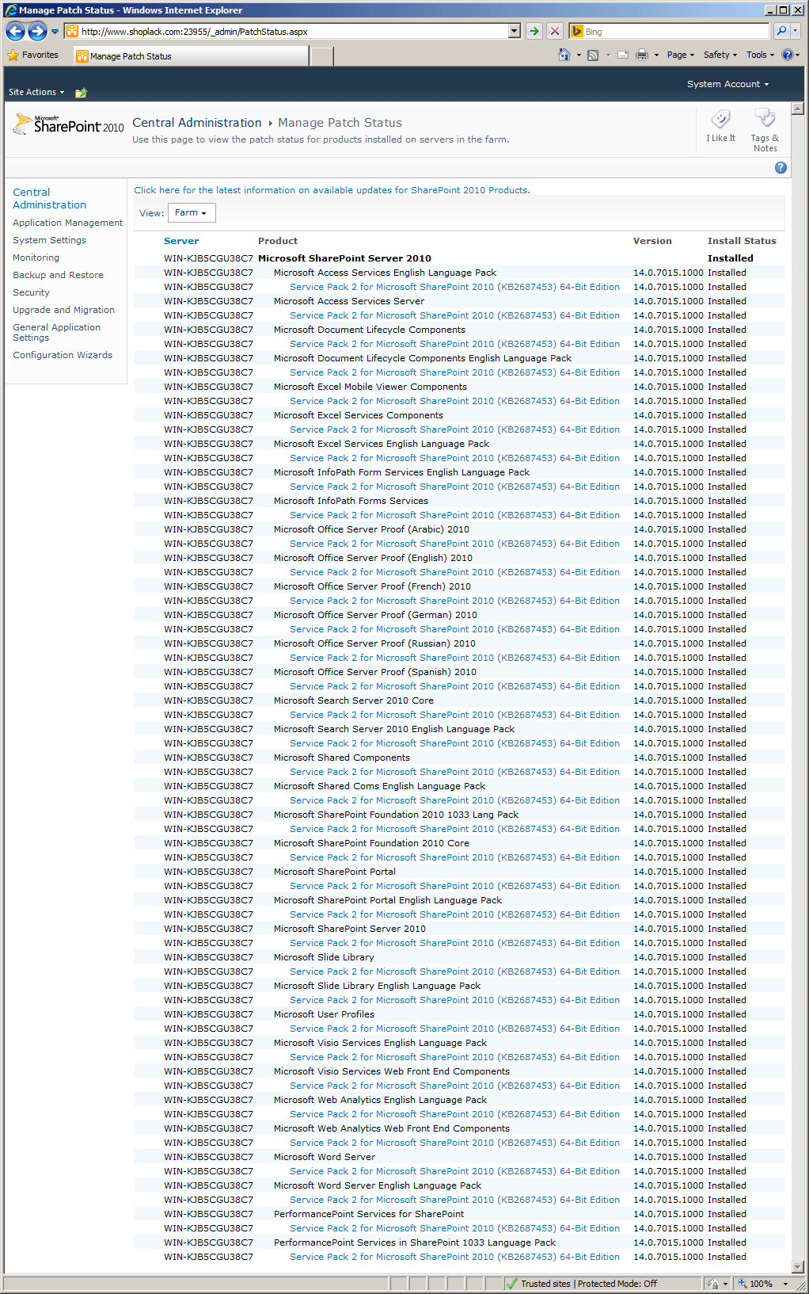The image size is (809, 1294).
Task: Select the Microsoft Excel Services Components row text
Action: tap(359, 415)
